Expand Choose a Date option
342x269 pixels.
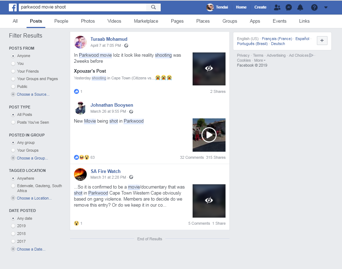click(x=28, y=249)
